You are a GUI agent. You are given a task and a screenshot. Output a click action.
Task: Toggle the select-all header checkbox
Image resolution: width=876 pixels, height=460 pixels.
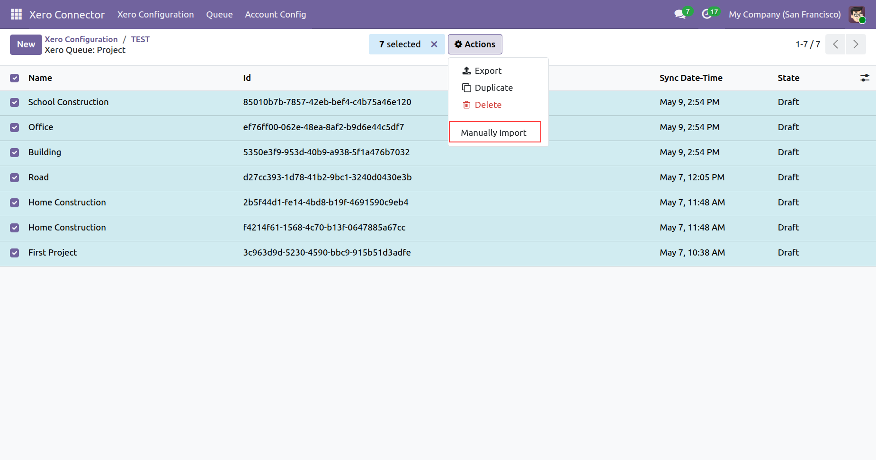[x=15, y=78]
